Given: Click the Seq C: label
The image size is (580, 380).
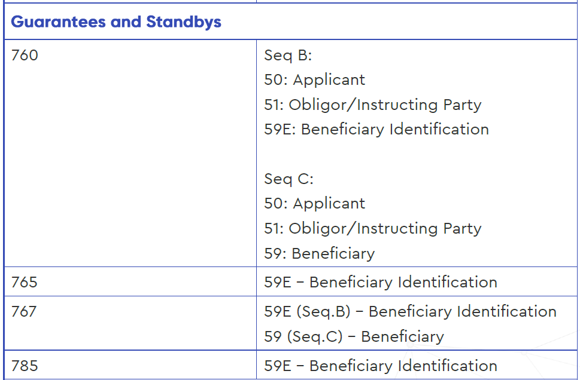Looking at the screenshot, I should 289,179.
